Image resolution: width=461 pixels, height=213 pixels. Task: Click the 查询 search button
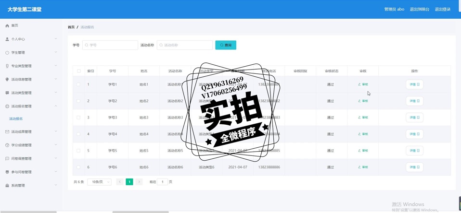point(225,45)
